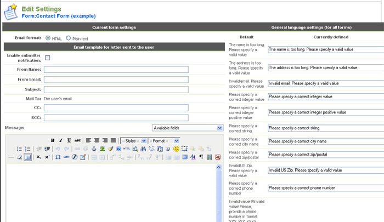Edit 'correct city name' message field
The width and height of the screenshot is (384, 222).
tap(326, 141)
